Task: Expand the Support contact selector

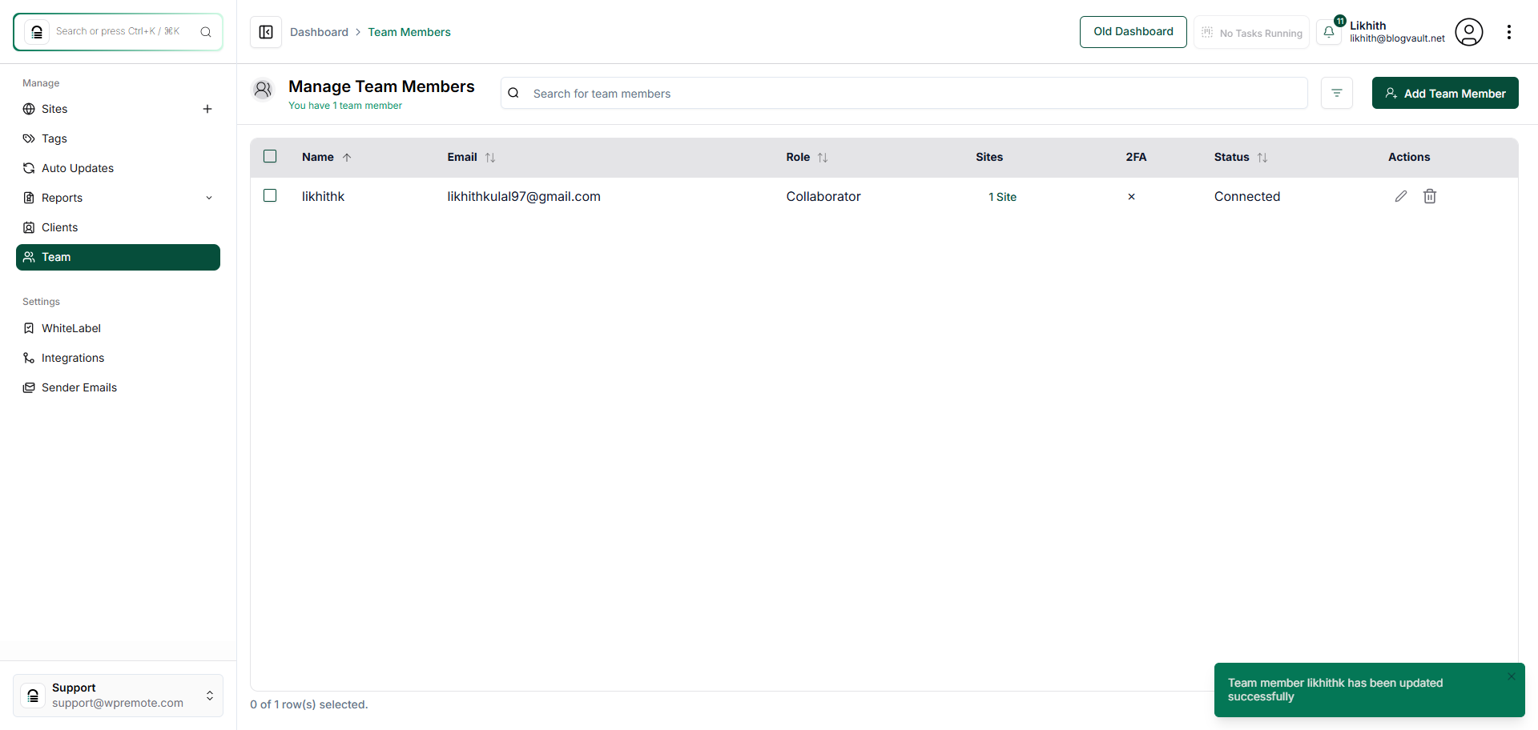Action: tap(210, 696)
